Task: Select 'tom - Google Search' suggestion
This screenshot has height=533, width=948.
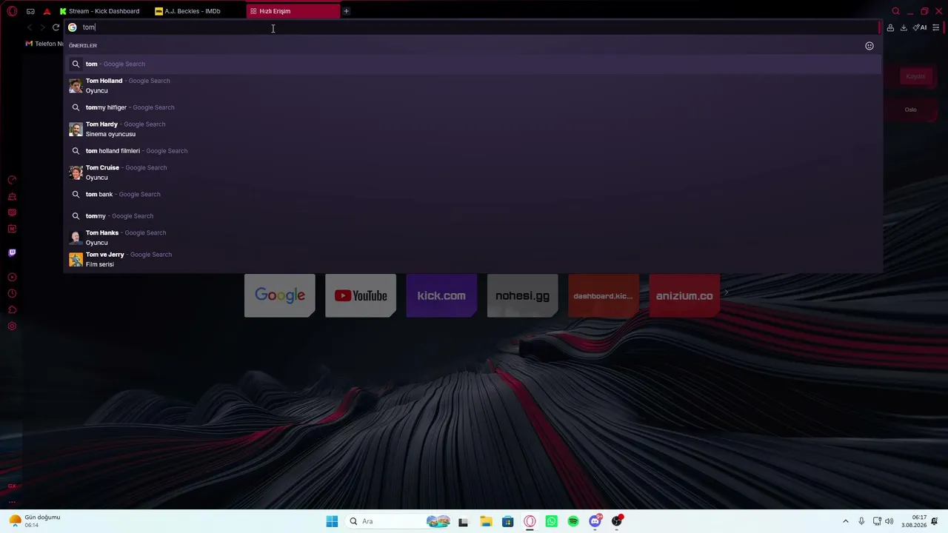Action: tap(473, 64)
